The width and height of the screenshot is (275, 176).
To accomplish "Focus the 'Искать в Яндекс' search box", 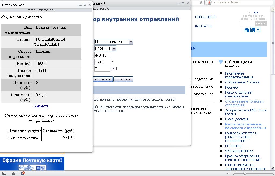I will tap(244, 2).
